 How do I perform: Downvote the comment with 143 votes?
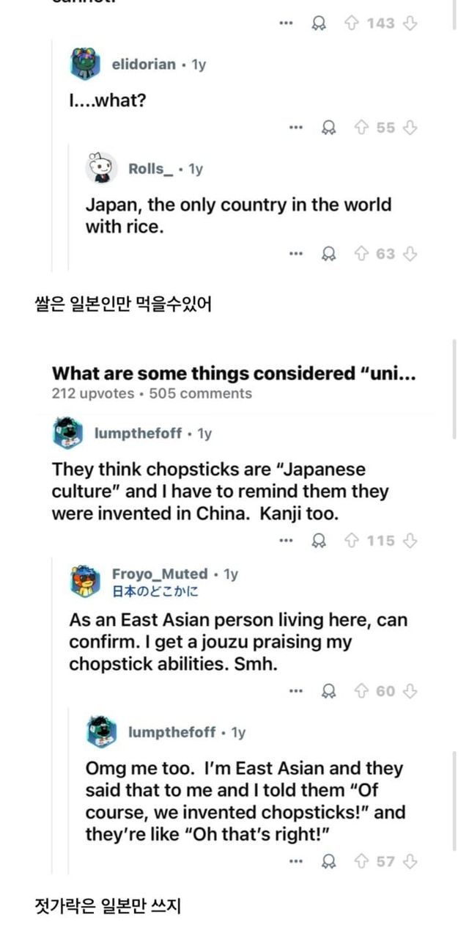pyautogui.click(x=410, y=23)
